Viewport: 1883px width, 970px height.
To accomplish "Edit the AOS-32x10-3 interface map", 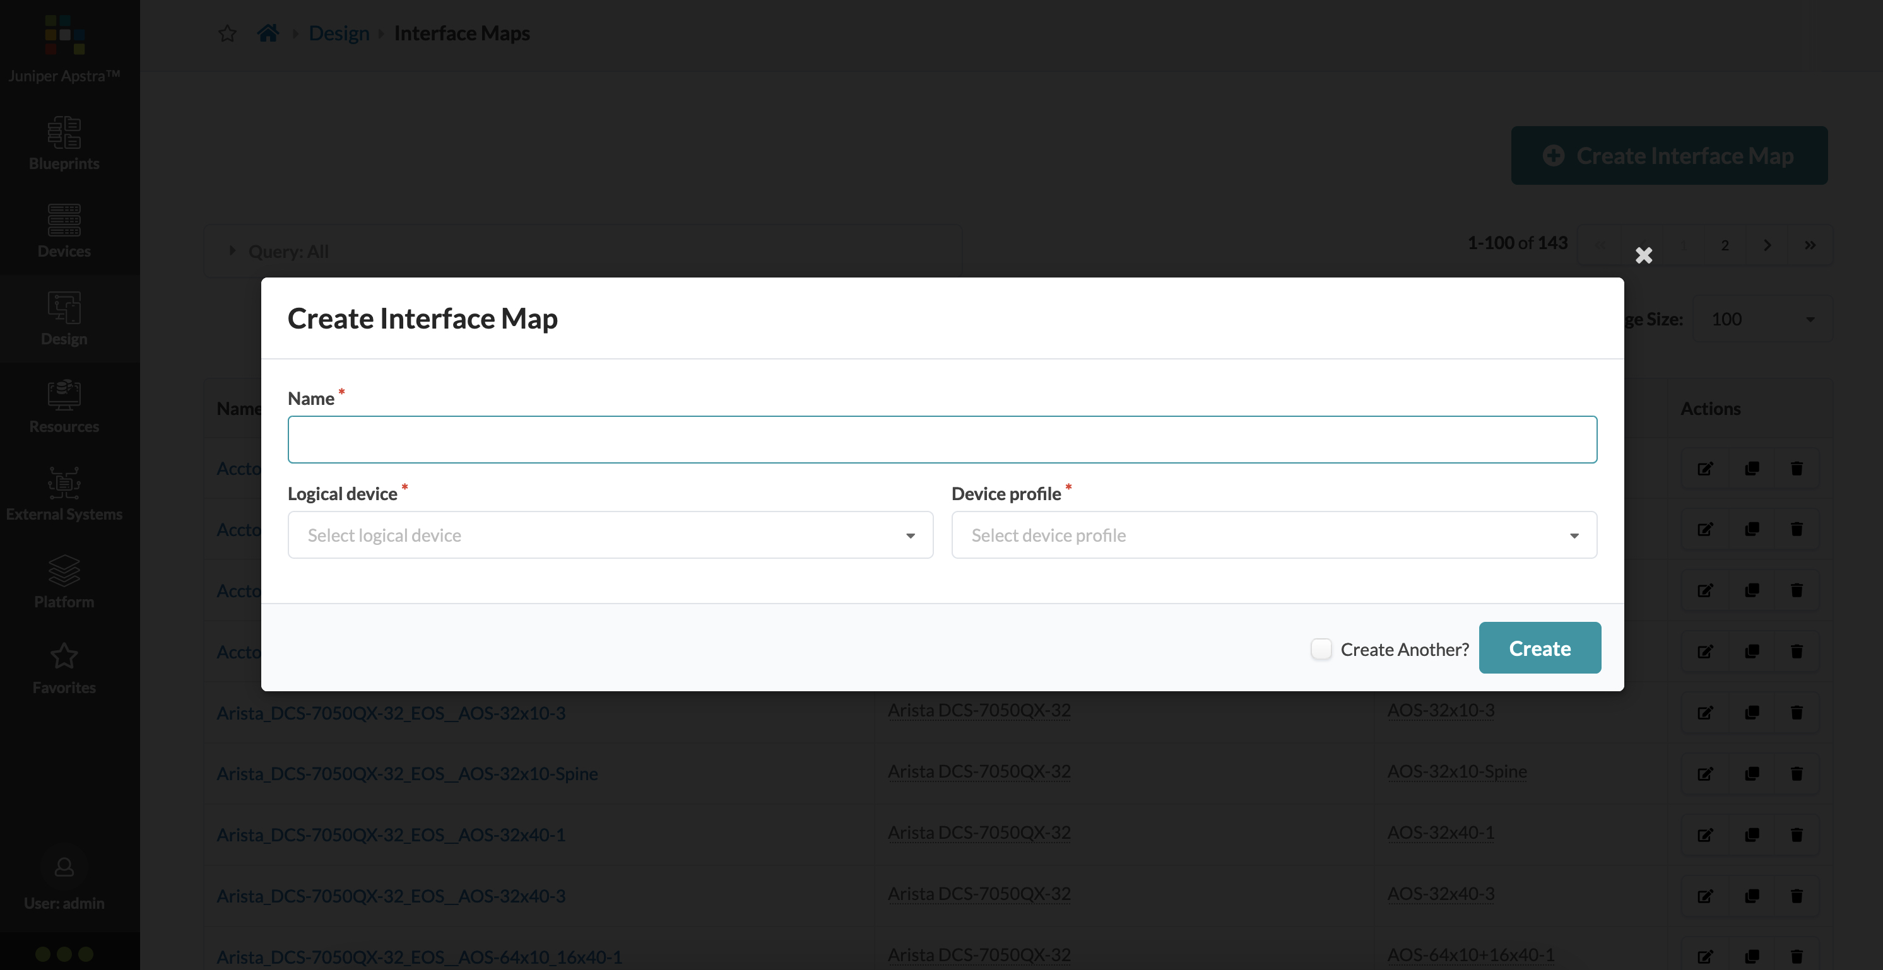I will point(1704,713).
